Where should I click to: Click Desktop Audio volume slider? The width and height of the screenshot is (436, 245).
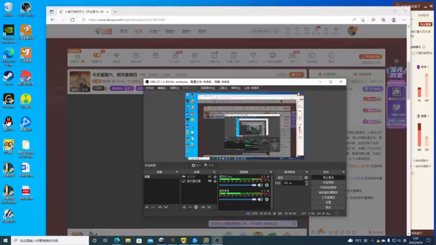[x=238, y=199]
